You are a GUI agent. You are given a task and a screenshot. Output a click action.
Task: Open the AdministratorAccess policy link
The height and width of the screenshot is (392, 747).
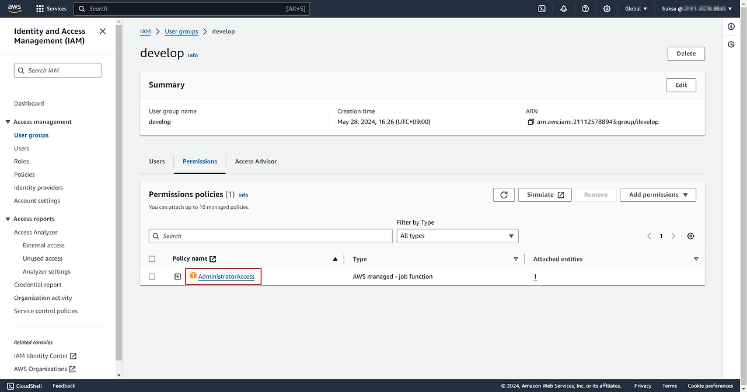click(x=226, y=276)
